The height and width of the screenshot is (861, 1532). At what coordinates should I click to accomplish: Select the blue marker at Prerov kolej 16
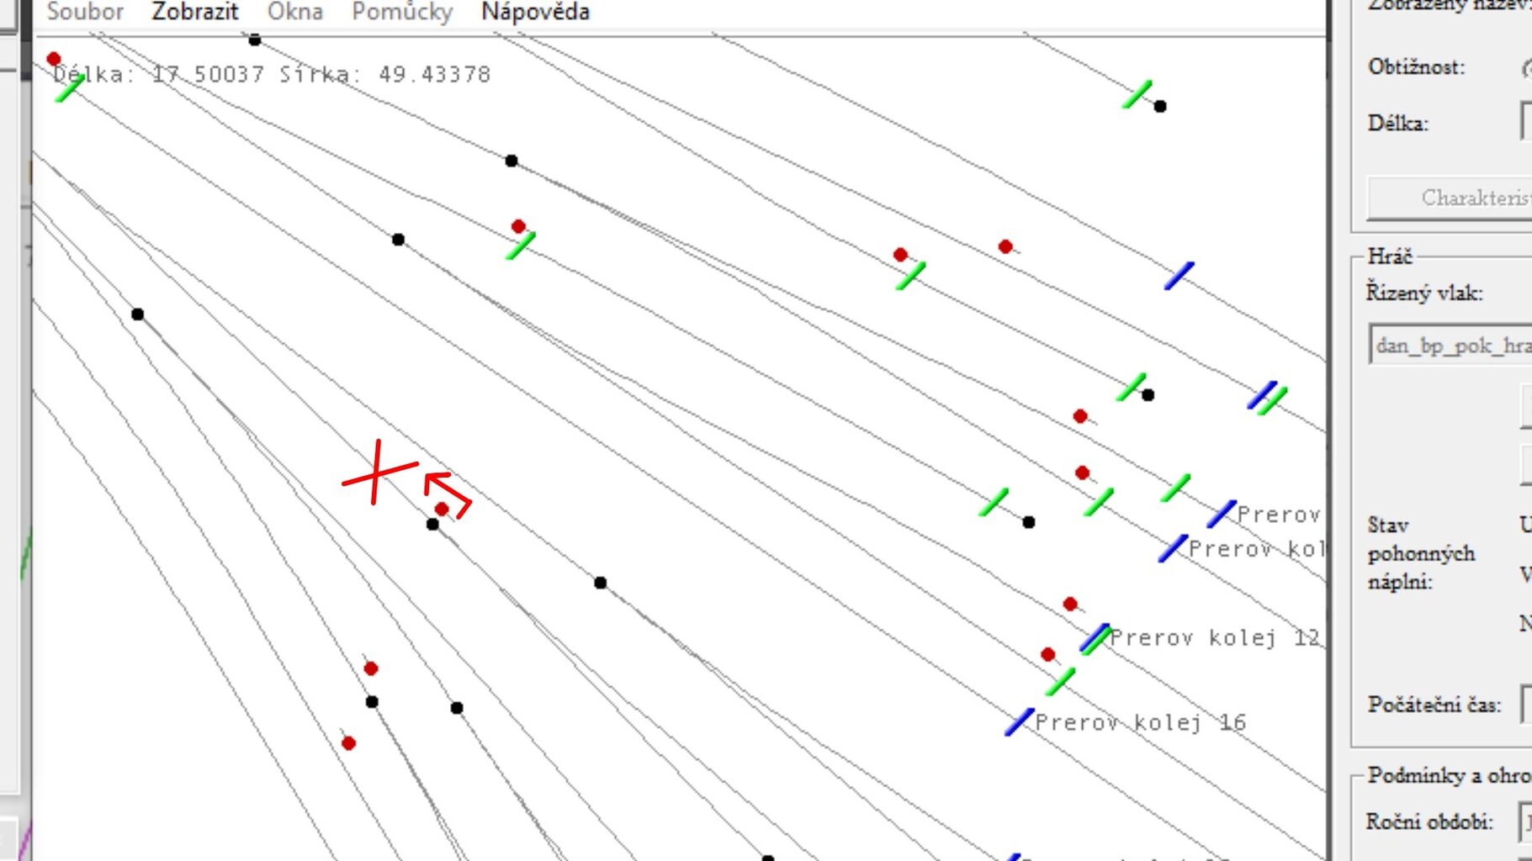click(x=1019, y=721)
